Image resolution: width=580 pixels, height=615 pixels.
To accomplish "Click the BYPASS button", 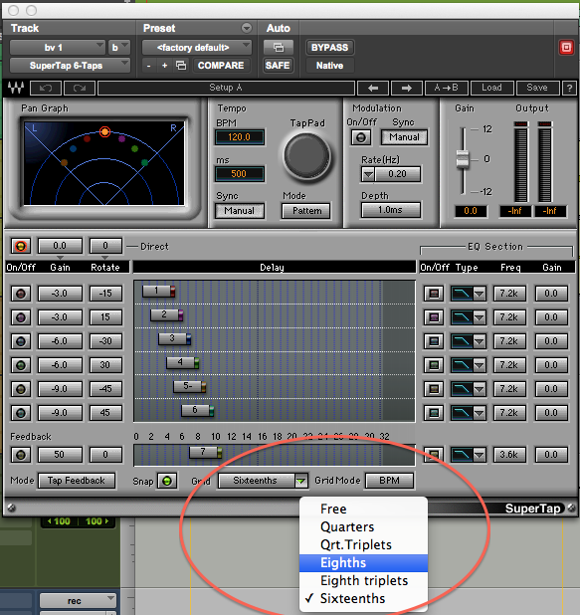I will (330, 48).
